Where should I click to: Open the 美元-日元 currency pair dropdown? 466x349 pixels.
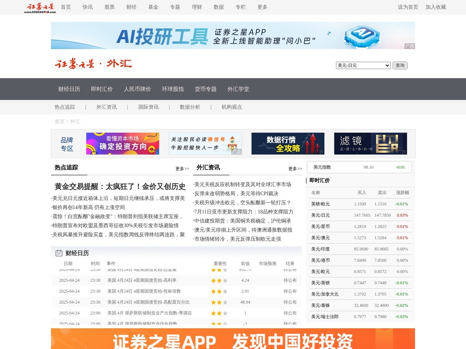click(x=363, y=65)
